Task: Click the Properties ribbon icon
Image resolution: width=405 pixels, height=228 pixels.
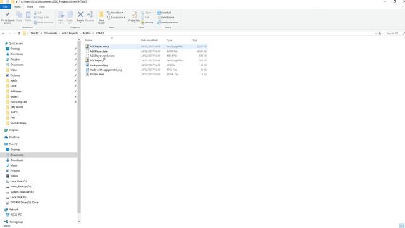Action: [x=134, y=15]
